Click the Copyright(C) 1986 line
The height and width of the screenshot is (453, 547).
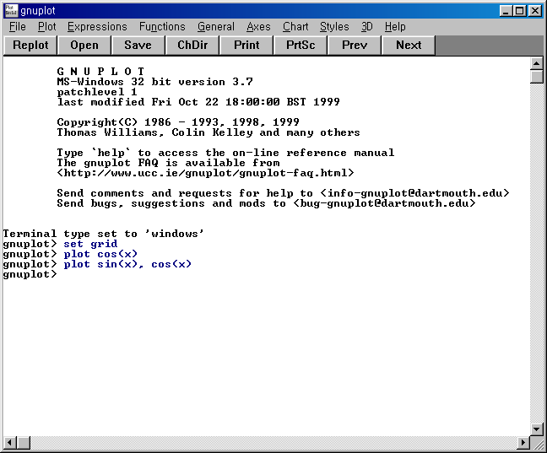178,122
